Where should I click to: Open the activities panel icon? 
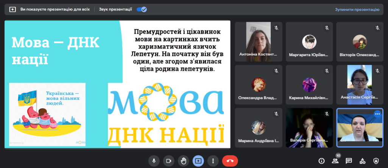coord(362,161)
